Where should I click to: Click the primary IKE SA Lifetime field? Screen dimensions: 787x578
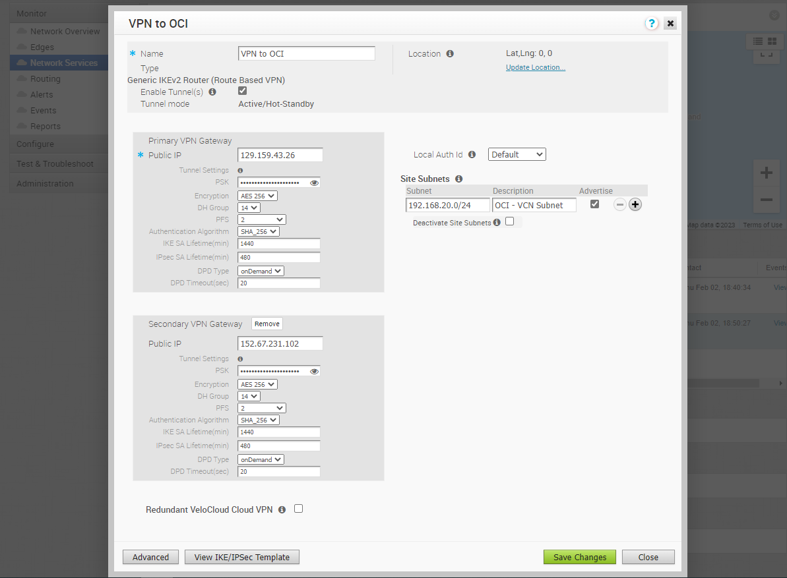click(279, 244)
